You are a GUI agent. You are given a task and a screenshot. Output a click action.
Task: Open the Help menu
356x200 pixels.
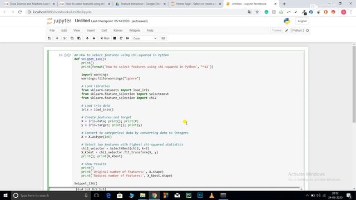click(150, 31)
